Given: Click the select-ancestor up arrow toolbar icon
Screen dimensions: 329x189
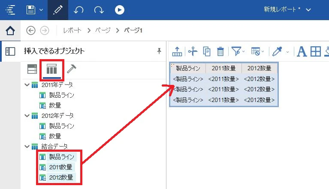Looking at the screenshot, I should pyautogui.click(x=177, y=51).
